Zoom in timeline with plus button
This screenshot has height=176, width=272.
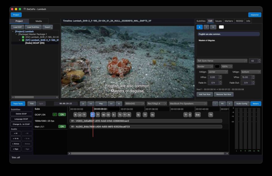[x=229, y=103]
